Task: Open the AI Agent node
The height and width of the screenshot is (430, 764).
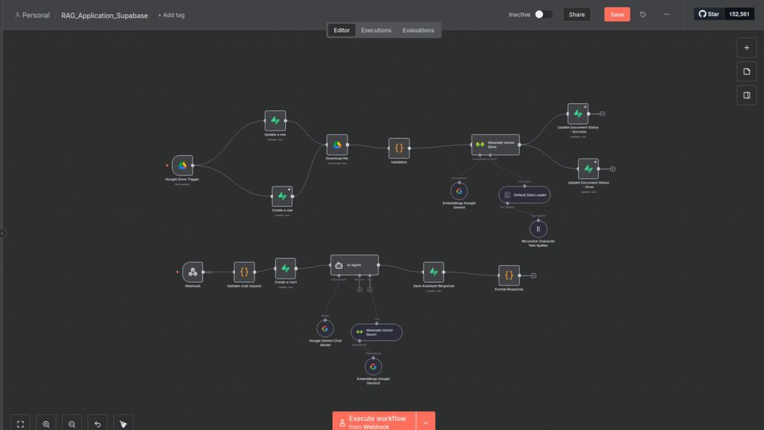Action: click(x=354, y=264)
